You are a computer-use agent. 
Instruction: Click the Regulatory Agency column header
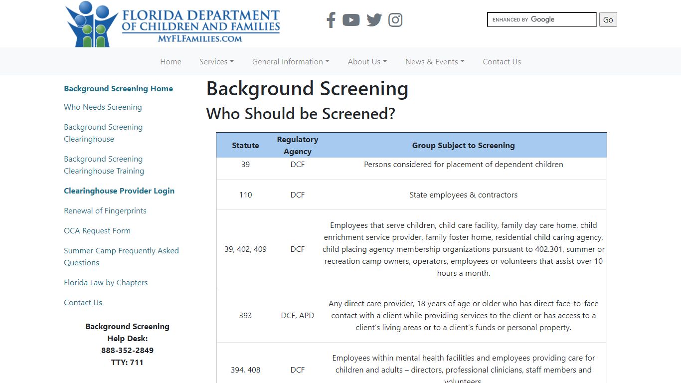(x=298, y=146)
